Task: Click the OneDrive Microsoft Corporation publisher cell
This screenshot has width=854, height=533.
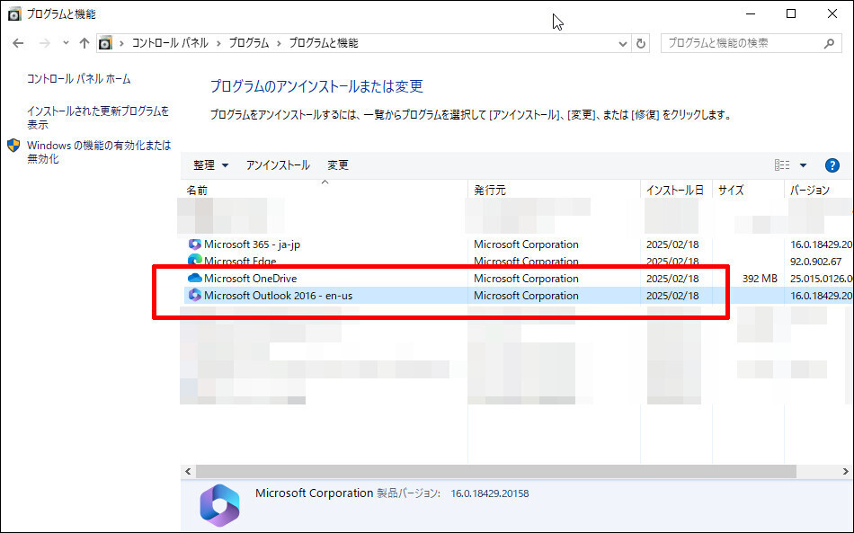Action: (526, 279)
